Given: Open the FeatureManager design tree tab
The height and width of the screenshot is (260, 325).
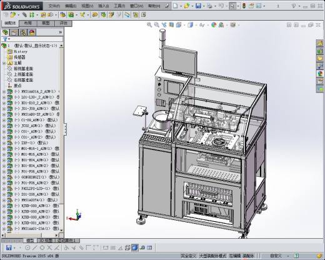Looking at the screenshot, I should (6, 32).
